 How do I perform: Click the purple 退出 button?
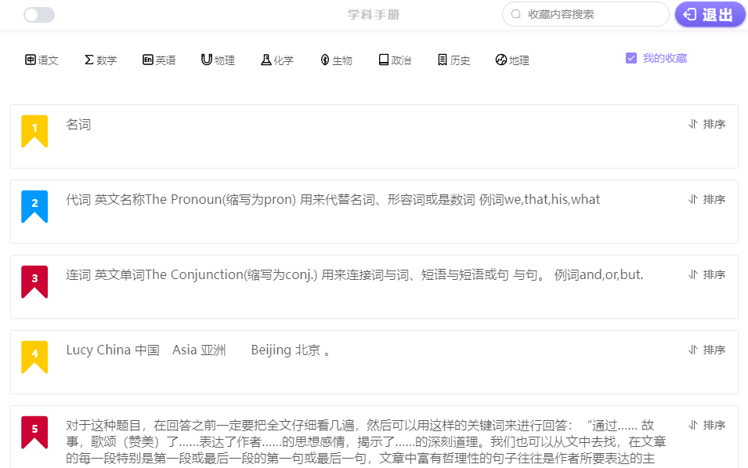[710, 14]
